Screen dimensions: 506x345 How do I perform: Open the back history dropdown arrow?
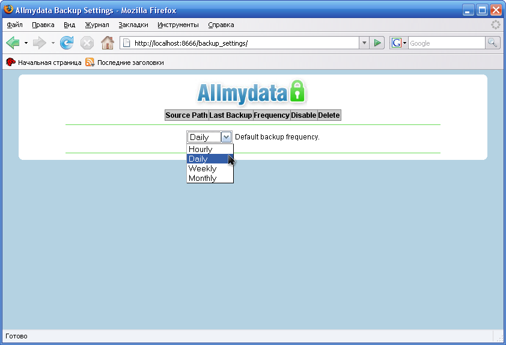click(26, 43)
